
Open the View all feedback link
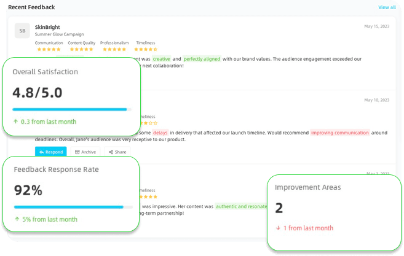(x=387, y=7)
